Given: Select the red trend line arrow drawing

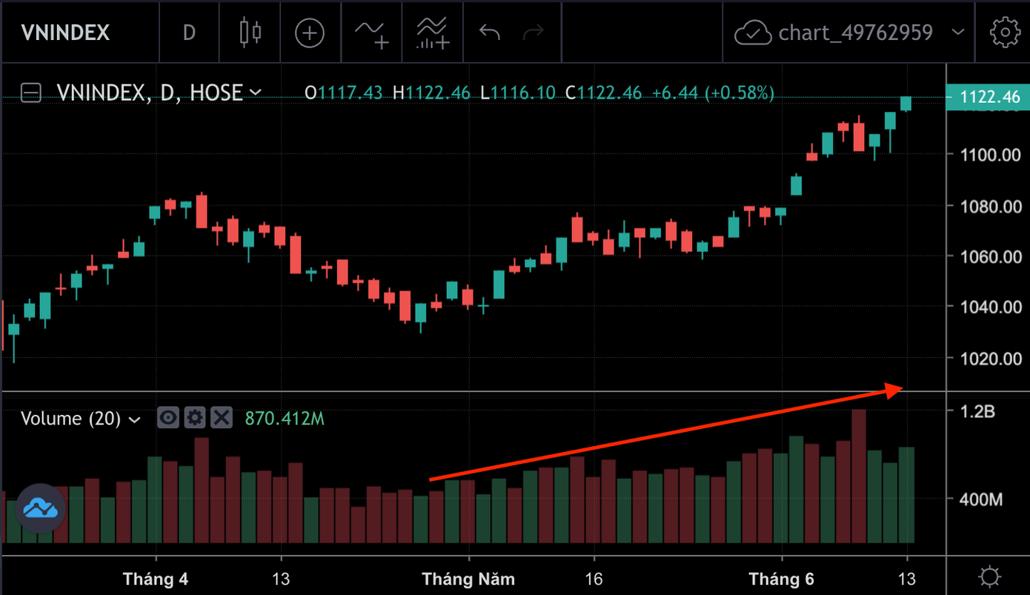Looking at the screenshot, I should 667,434.
